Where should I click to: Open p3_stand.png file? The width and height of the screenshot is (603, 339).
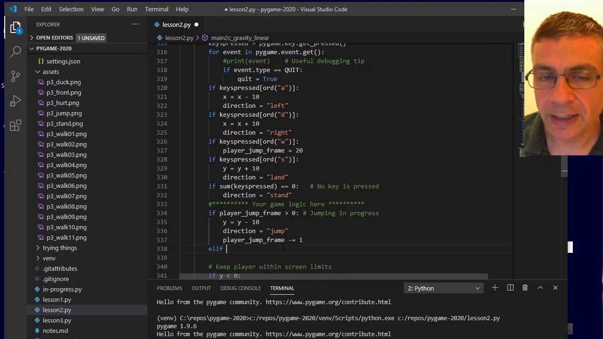coord(65,124)
